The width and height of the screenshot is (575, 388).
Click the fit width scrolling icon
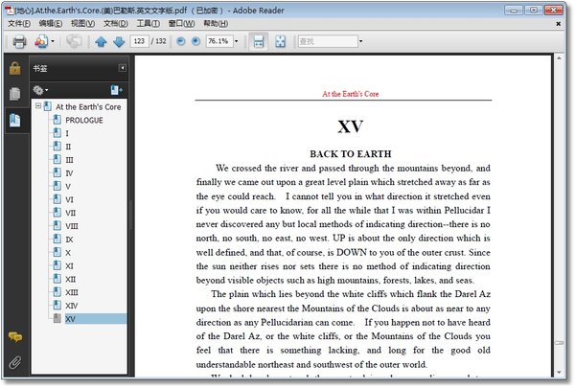click(x=257, y=42)
